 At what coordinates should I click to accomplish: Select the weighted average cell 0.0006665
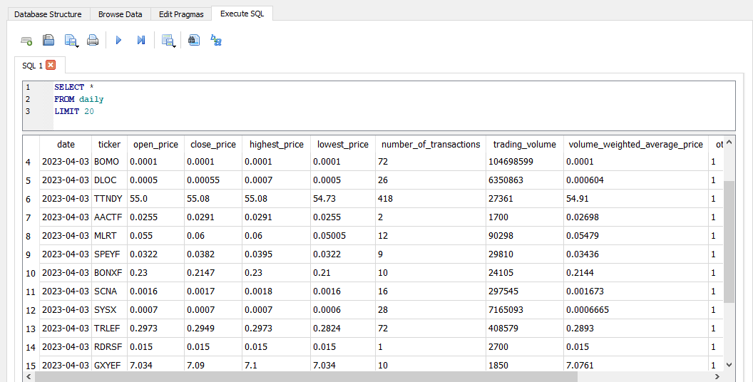click(636, 309)
